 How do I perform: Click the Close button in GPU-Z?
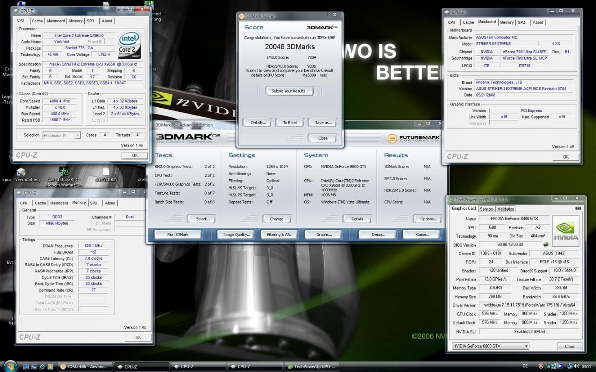pos(570,346)
